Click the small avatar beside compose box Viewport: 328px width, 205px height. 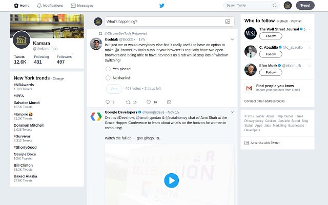[x=98, y=22]
